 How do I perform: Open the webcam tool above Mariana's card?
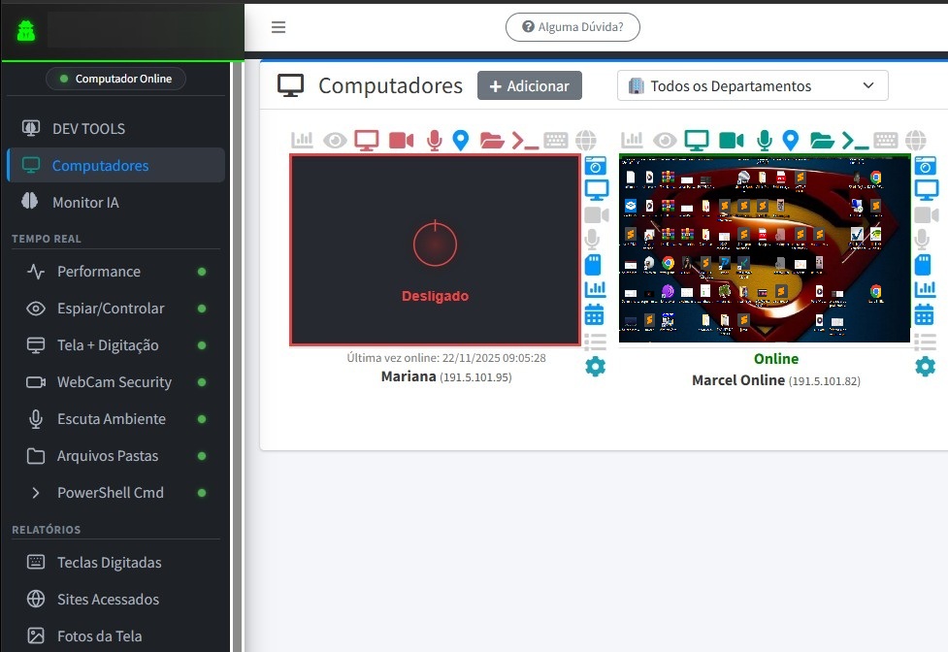pyautogui.click(x=400, y=140)
